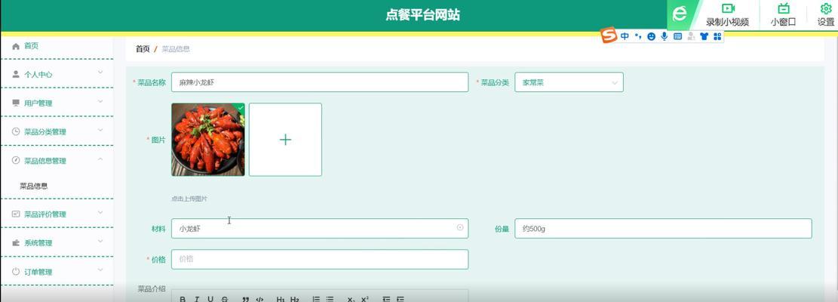Expand the 系统管理 sidebar menu
The height and width of the screenshot is (302, 838).
point(57,242)
